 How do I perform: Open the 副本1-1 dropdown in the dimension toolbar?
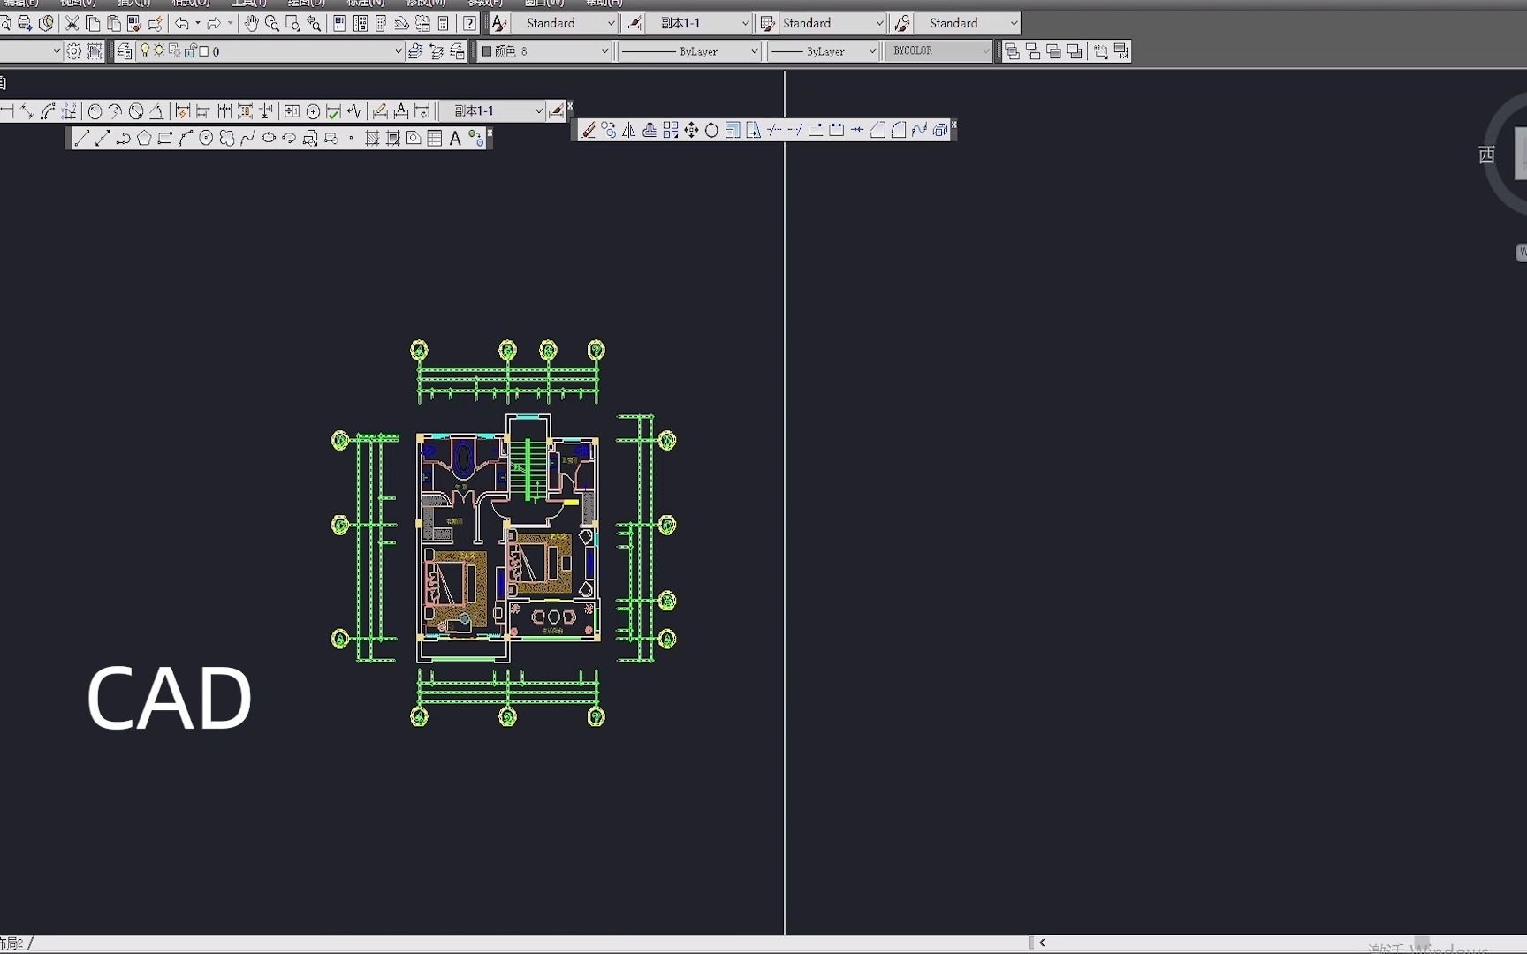tap(538, 111)
